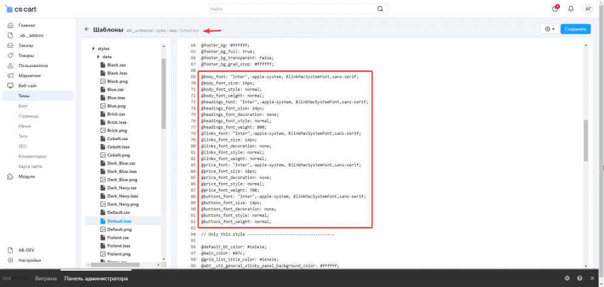Expand the Веб-сайт sidebar section

coord(28,86)
